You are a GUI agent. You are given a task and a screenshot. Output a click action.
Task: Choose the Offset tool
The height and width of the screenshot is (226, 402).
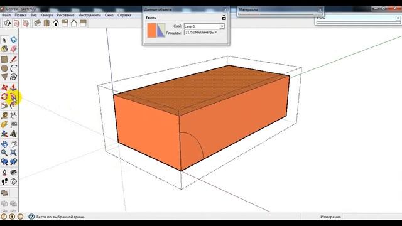point(14,105)
